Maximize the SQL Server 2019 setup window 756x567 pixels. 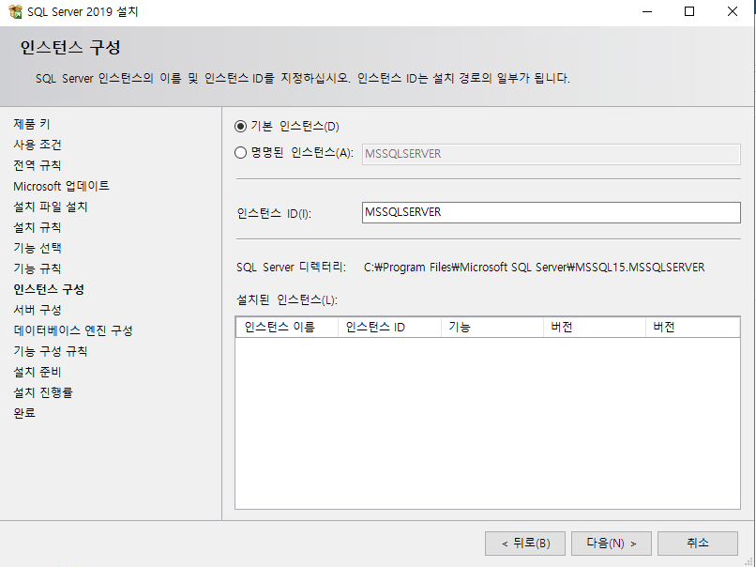pos(689,11)
